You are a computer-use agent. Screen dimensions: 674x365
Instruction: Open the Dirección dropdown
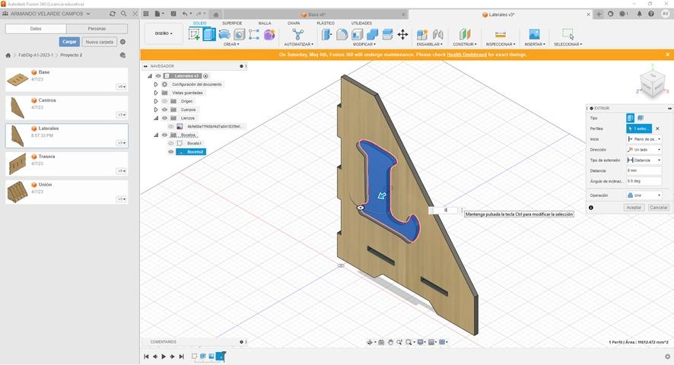click(644, 150)
